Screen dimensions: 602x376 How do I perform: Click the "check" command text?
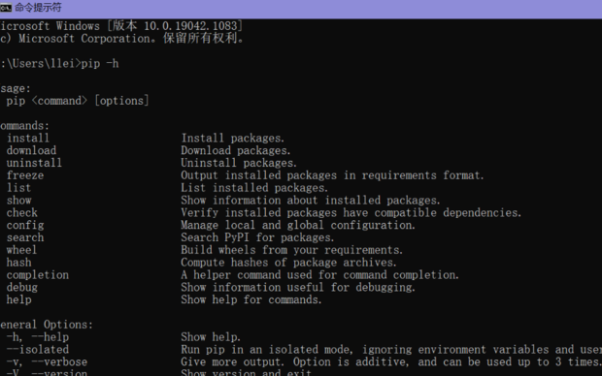pos(22,213)
